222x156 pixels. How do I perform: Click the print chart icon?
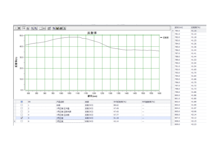(x=61, y=28)
